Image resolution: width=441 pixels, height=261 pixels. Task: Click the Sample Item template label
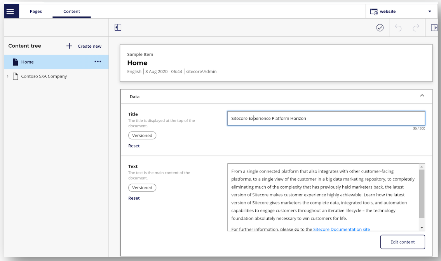(140, 54)
